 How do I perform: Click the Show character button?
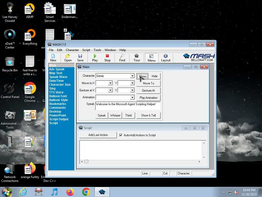142,76
